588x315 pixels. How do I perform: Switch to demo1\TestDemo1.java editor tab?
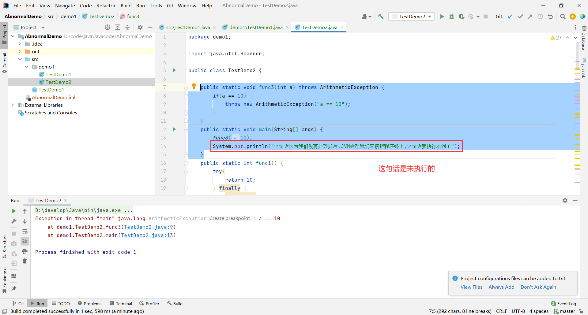256,27
